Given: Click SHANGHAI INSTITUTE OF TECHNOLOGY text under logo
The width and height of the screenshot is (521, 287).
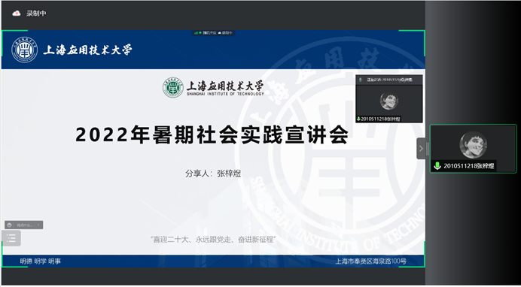Looking at the screenshot, I should coord(225,94).
